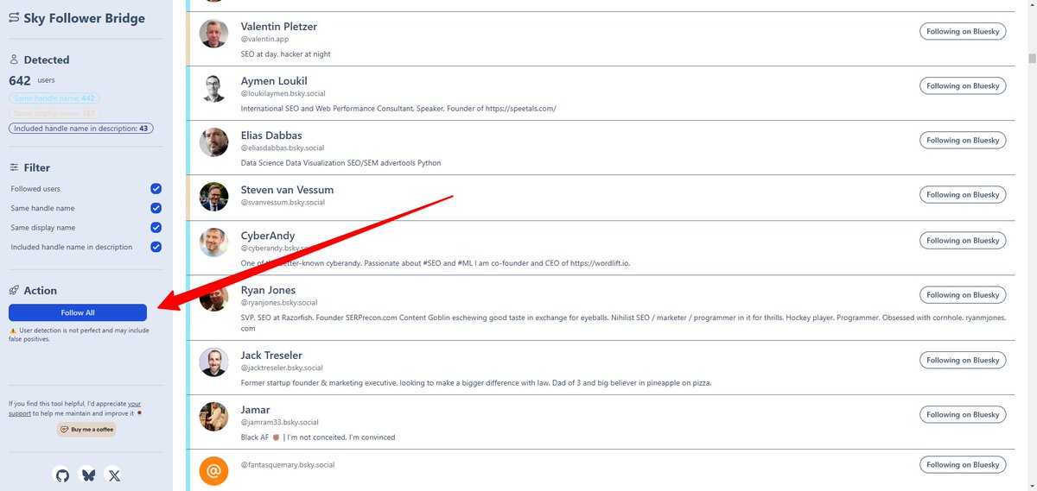The image size is (1037, 491).
Task: Click the Buy me a coffee button
Action: 86,429
